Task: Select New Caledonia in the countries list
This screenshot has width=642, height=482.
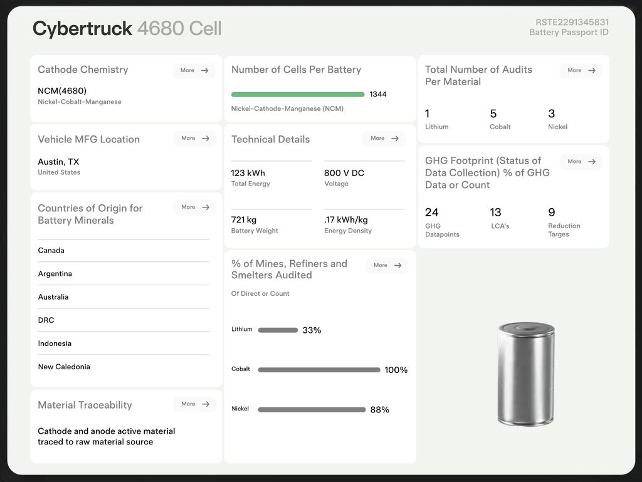Action: [124, 367]
